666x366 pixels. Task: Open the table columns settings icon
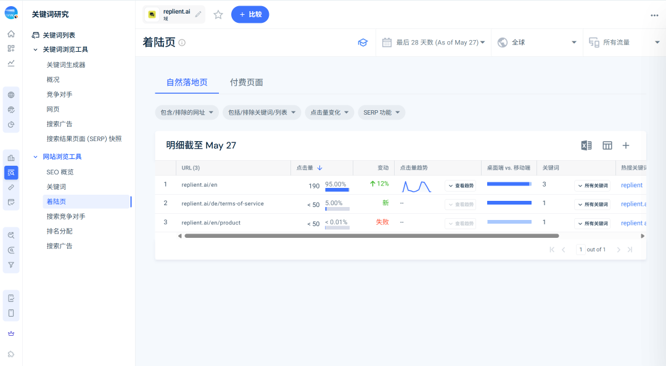pos(607,145)
